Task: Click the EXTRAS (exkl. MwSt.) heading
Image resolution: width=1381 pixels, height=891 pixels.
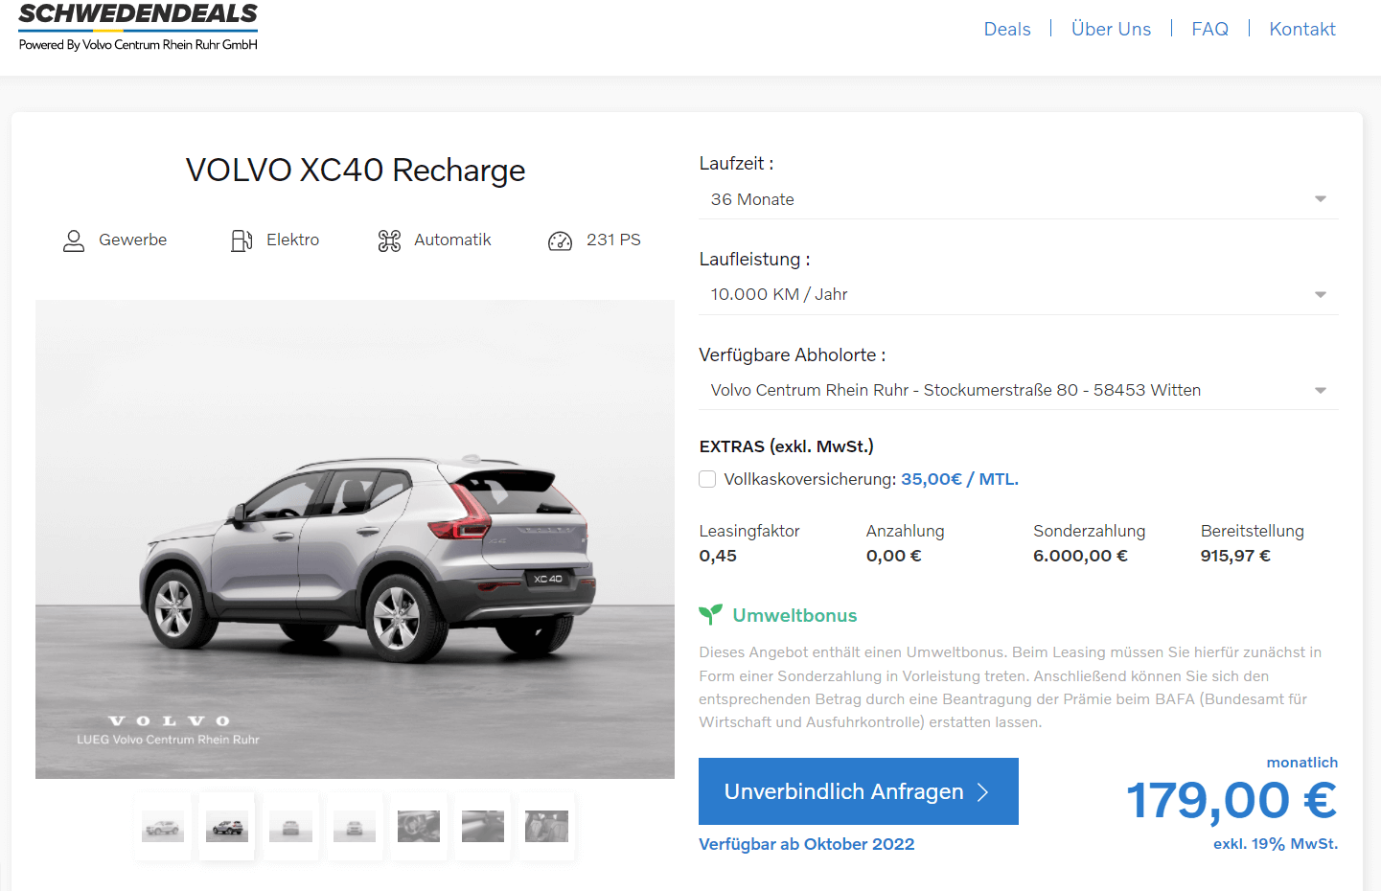Action: [x=786, y=446]
